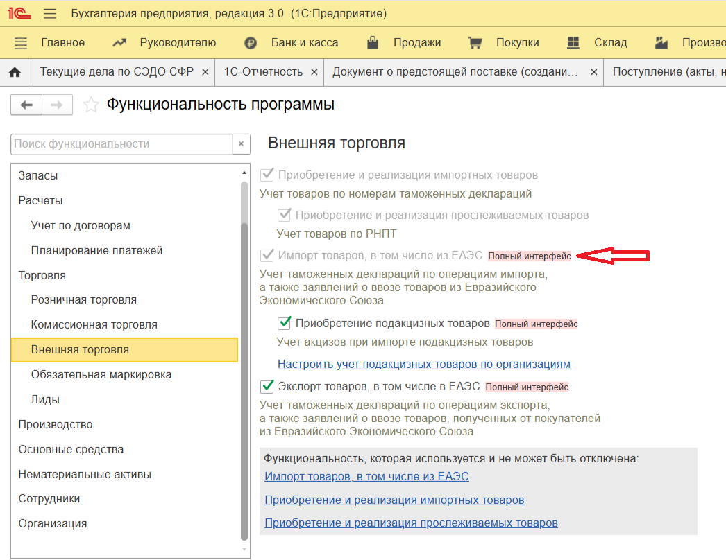Click the Банк и касса ruble icon
Screen dimensions: 726x560
click(251, 43)
